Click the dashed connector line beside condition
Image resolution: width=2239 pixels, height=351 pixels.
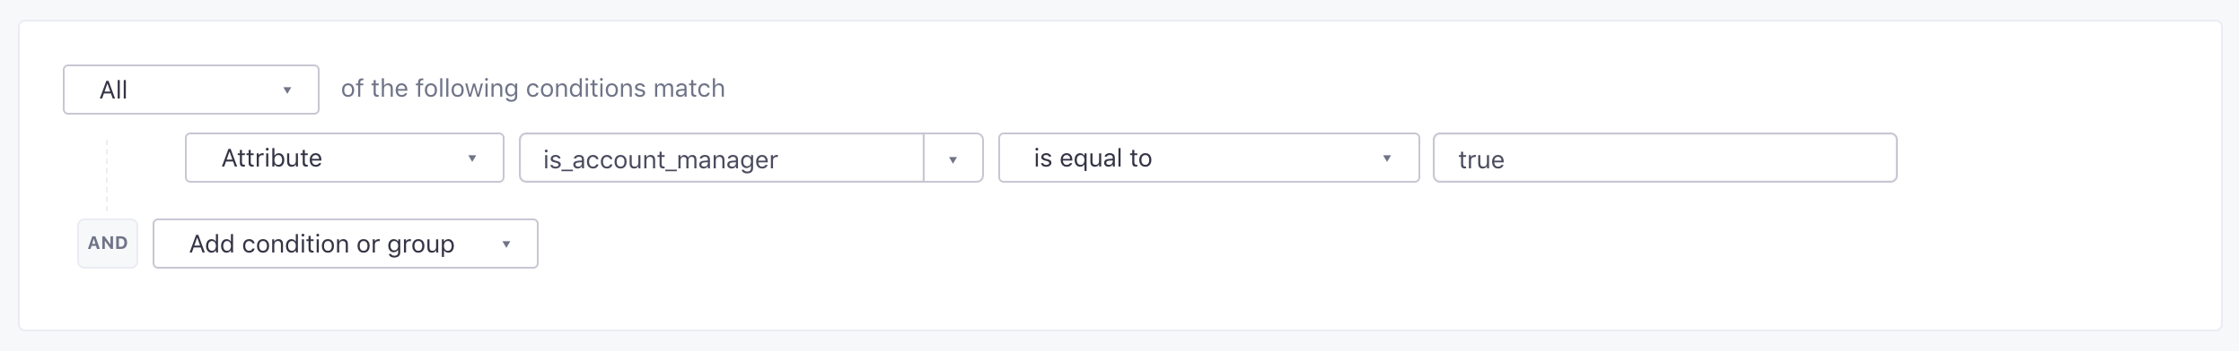tap(107, 175)
